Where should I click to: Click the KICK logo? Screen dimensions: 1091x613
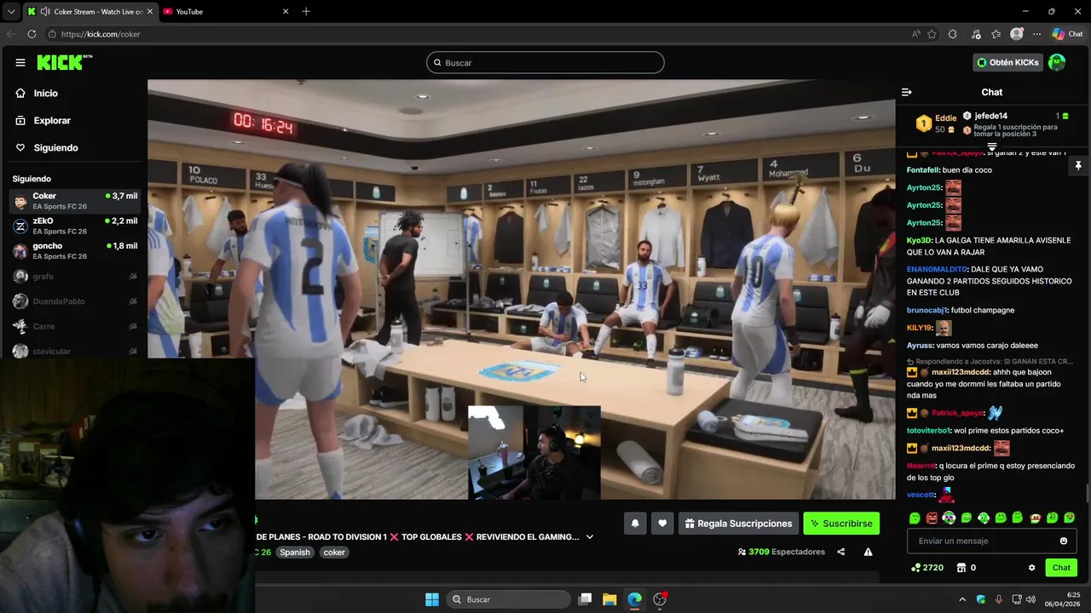click(x=64, y=62)
